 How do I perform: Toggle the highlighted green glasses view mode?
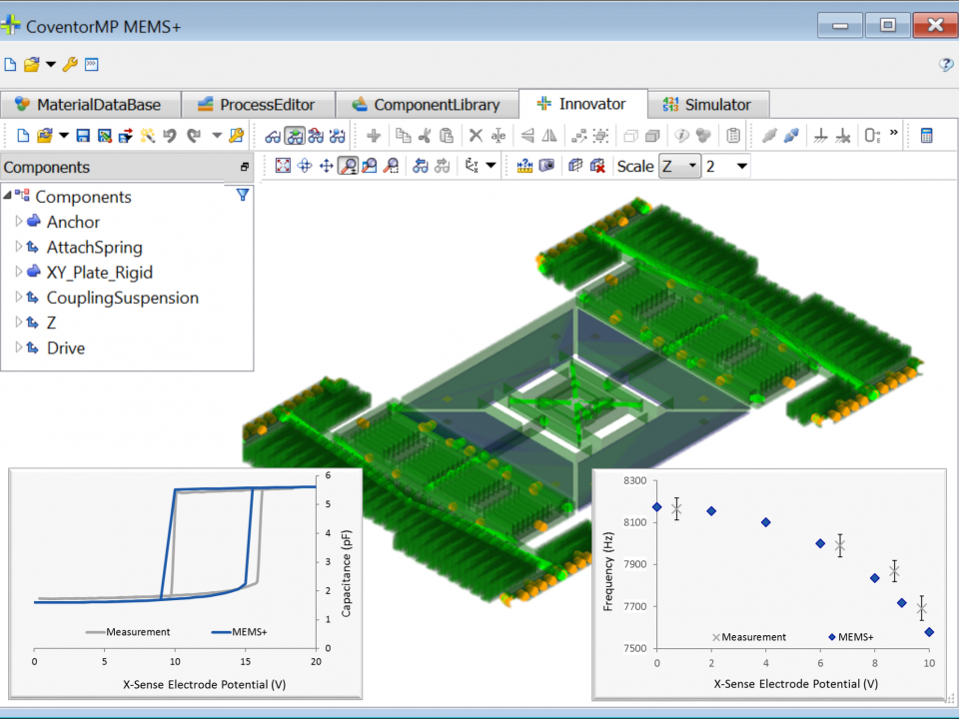295,136
